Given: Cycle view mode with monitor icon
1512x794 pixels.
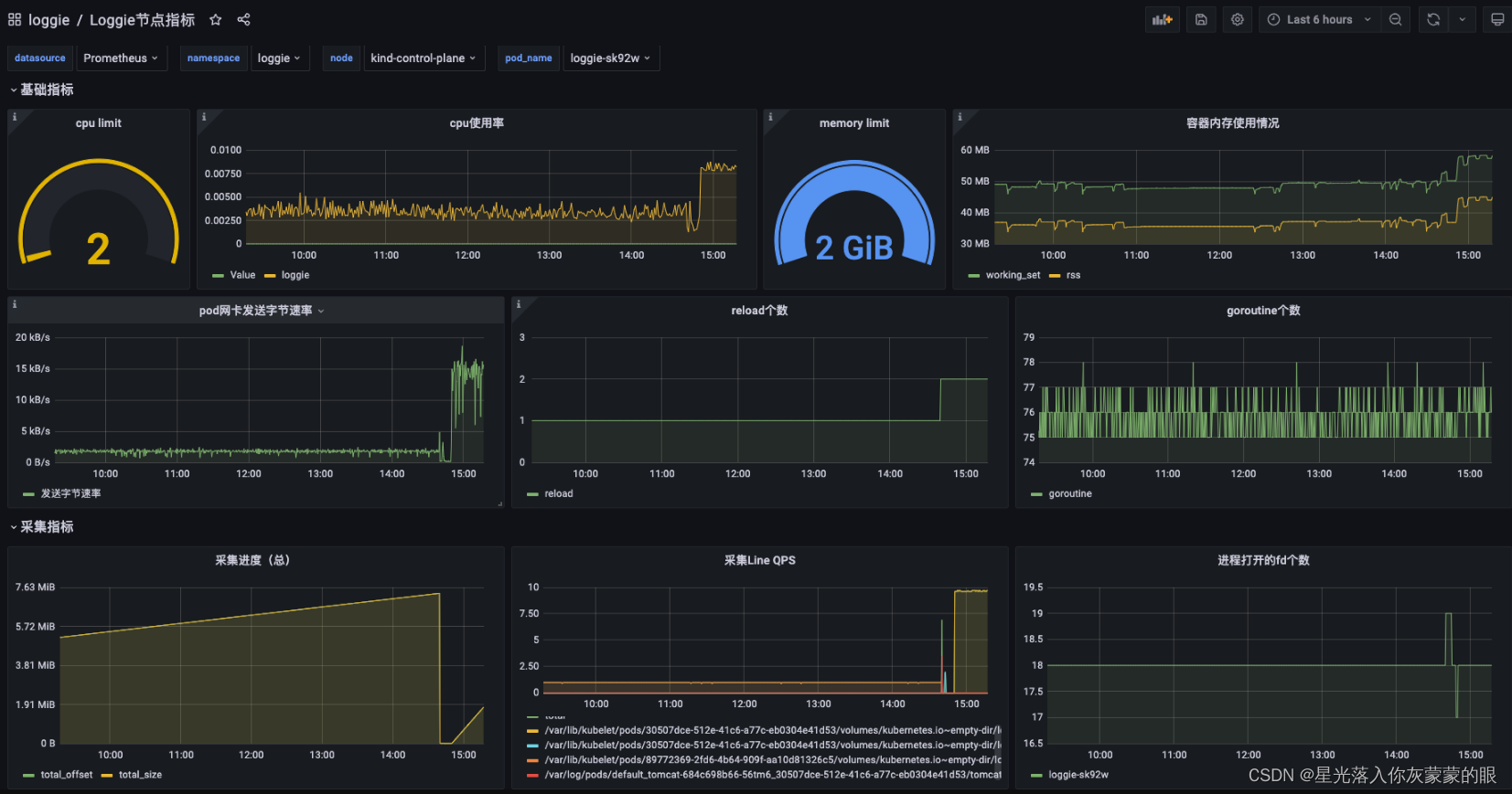Looking at the screenshot, I should tap(1497, 19).
